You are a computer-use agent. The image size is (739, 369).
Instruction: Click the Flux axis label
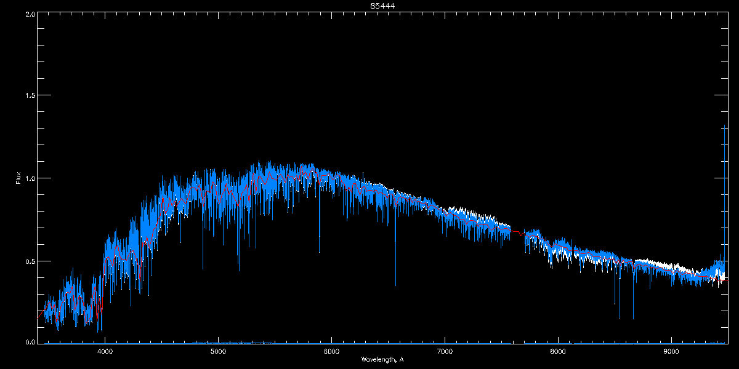point(18,178)
